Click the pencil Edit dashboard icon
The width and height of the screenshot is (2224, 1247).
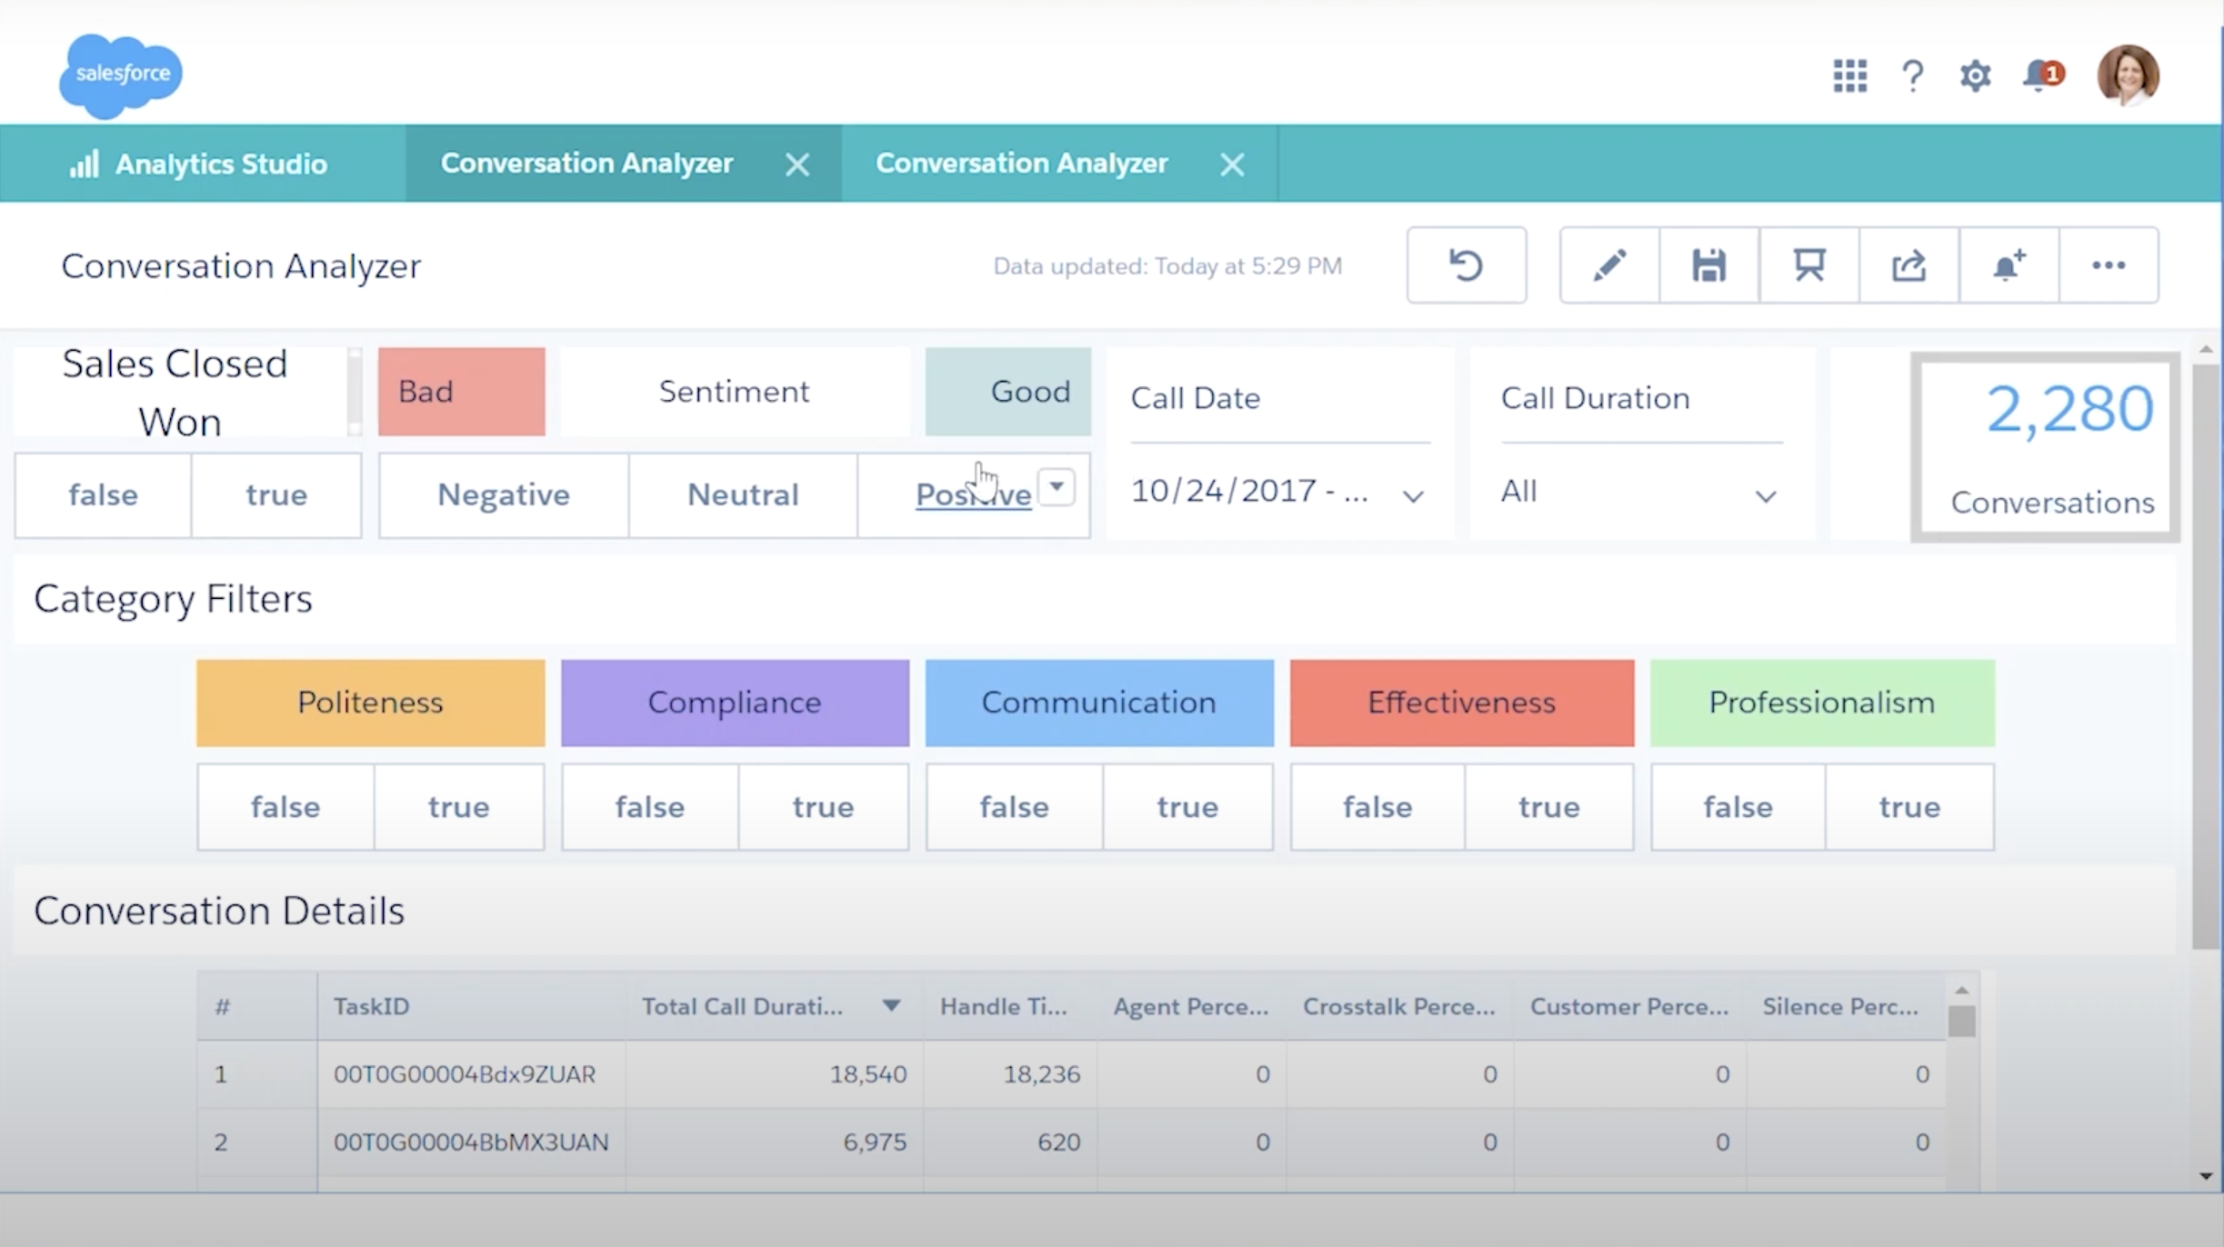click(x=1609, y=265)
